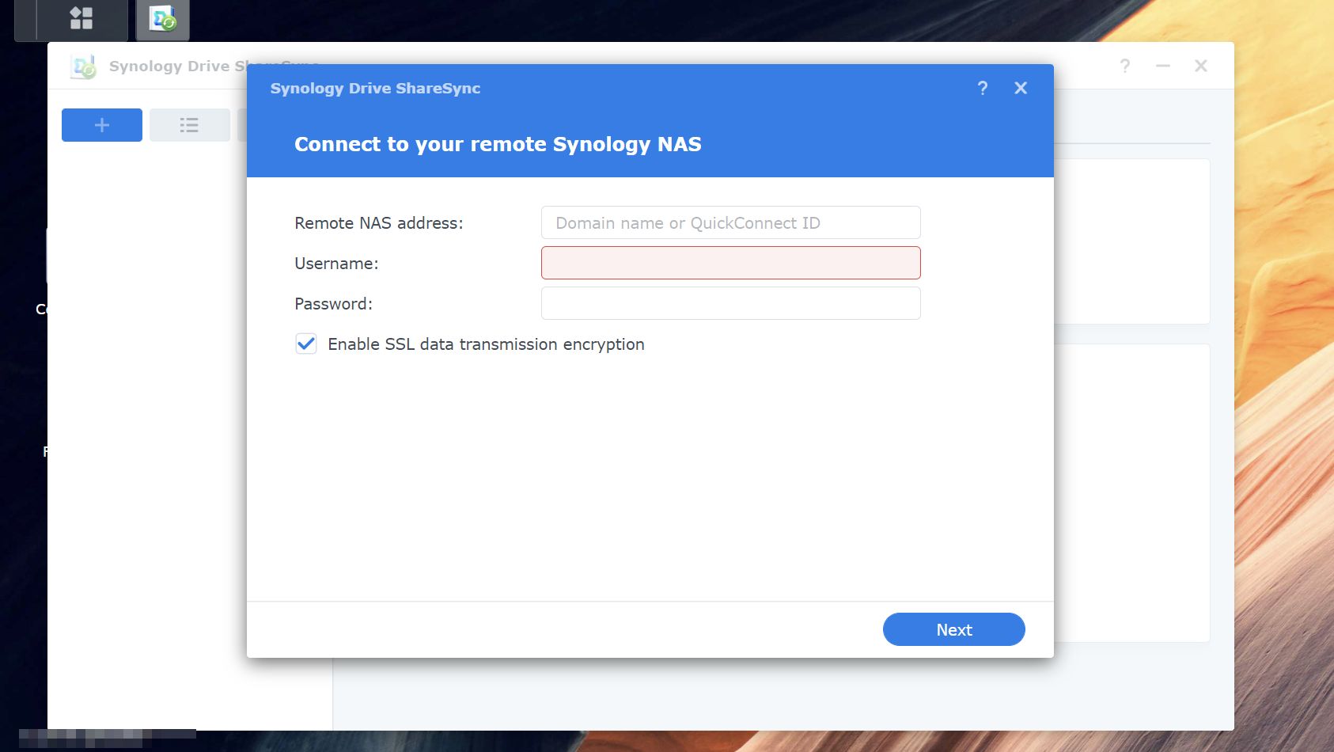The image size is (1334, 752).
Task: Open the task list view button in ShareSync window
Action: [x=189, y=125]
